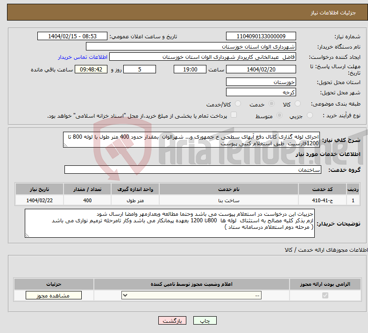368x333 pixels.
Task: Click the service group field ساختمان
Action: coord(193,170)
